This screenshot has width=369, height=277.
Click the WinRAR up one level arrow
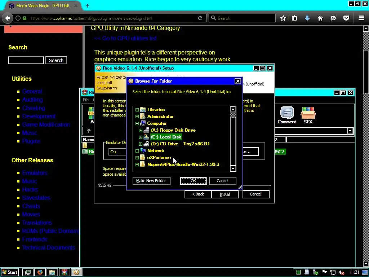pos(89,131)
